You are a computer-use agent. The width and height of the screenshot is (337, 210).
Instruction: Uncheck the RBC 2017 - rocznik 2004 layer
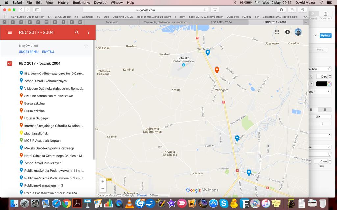pyautogui.click(x=10, y=63)
